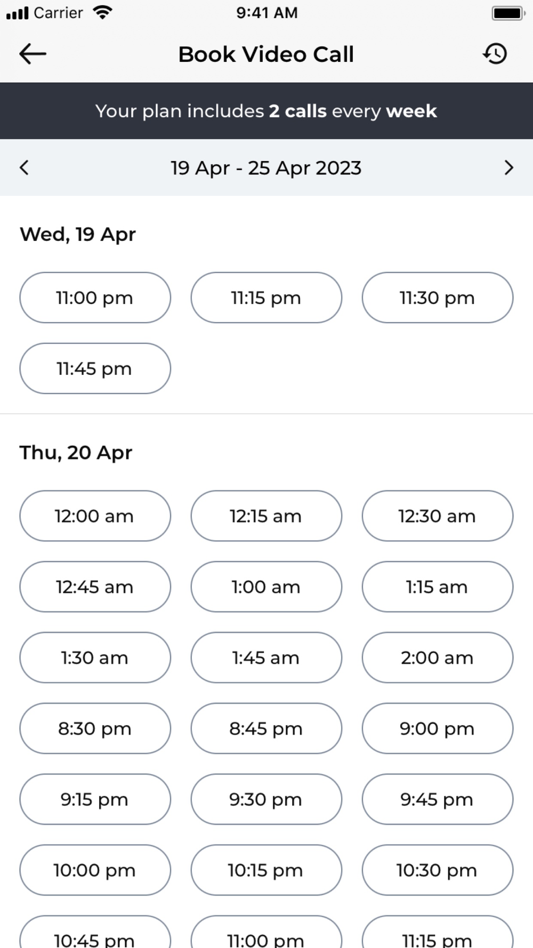Pick the 1:00 am time slot
The height and width of the screenshot is (948, 533).
point(266,587)
